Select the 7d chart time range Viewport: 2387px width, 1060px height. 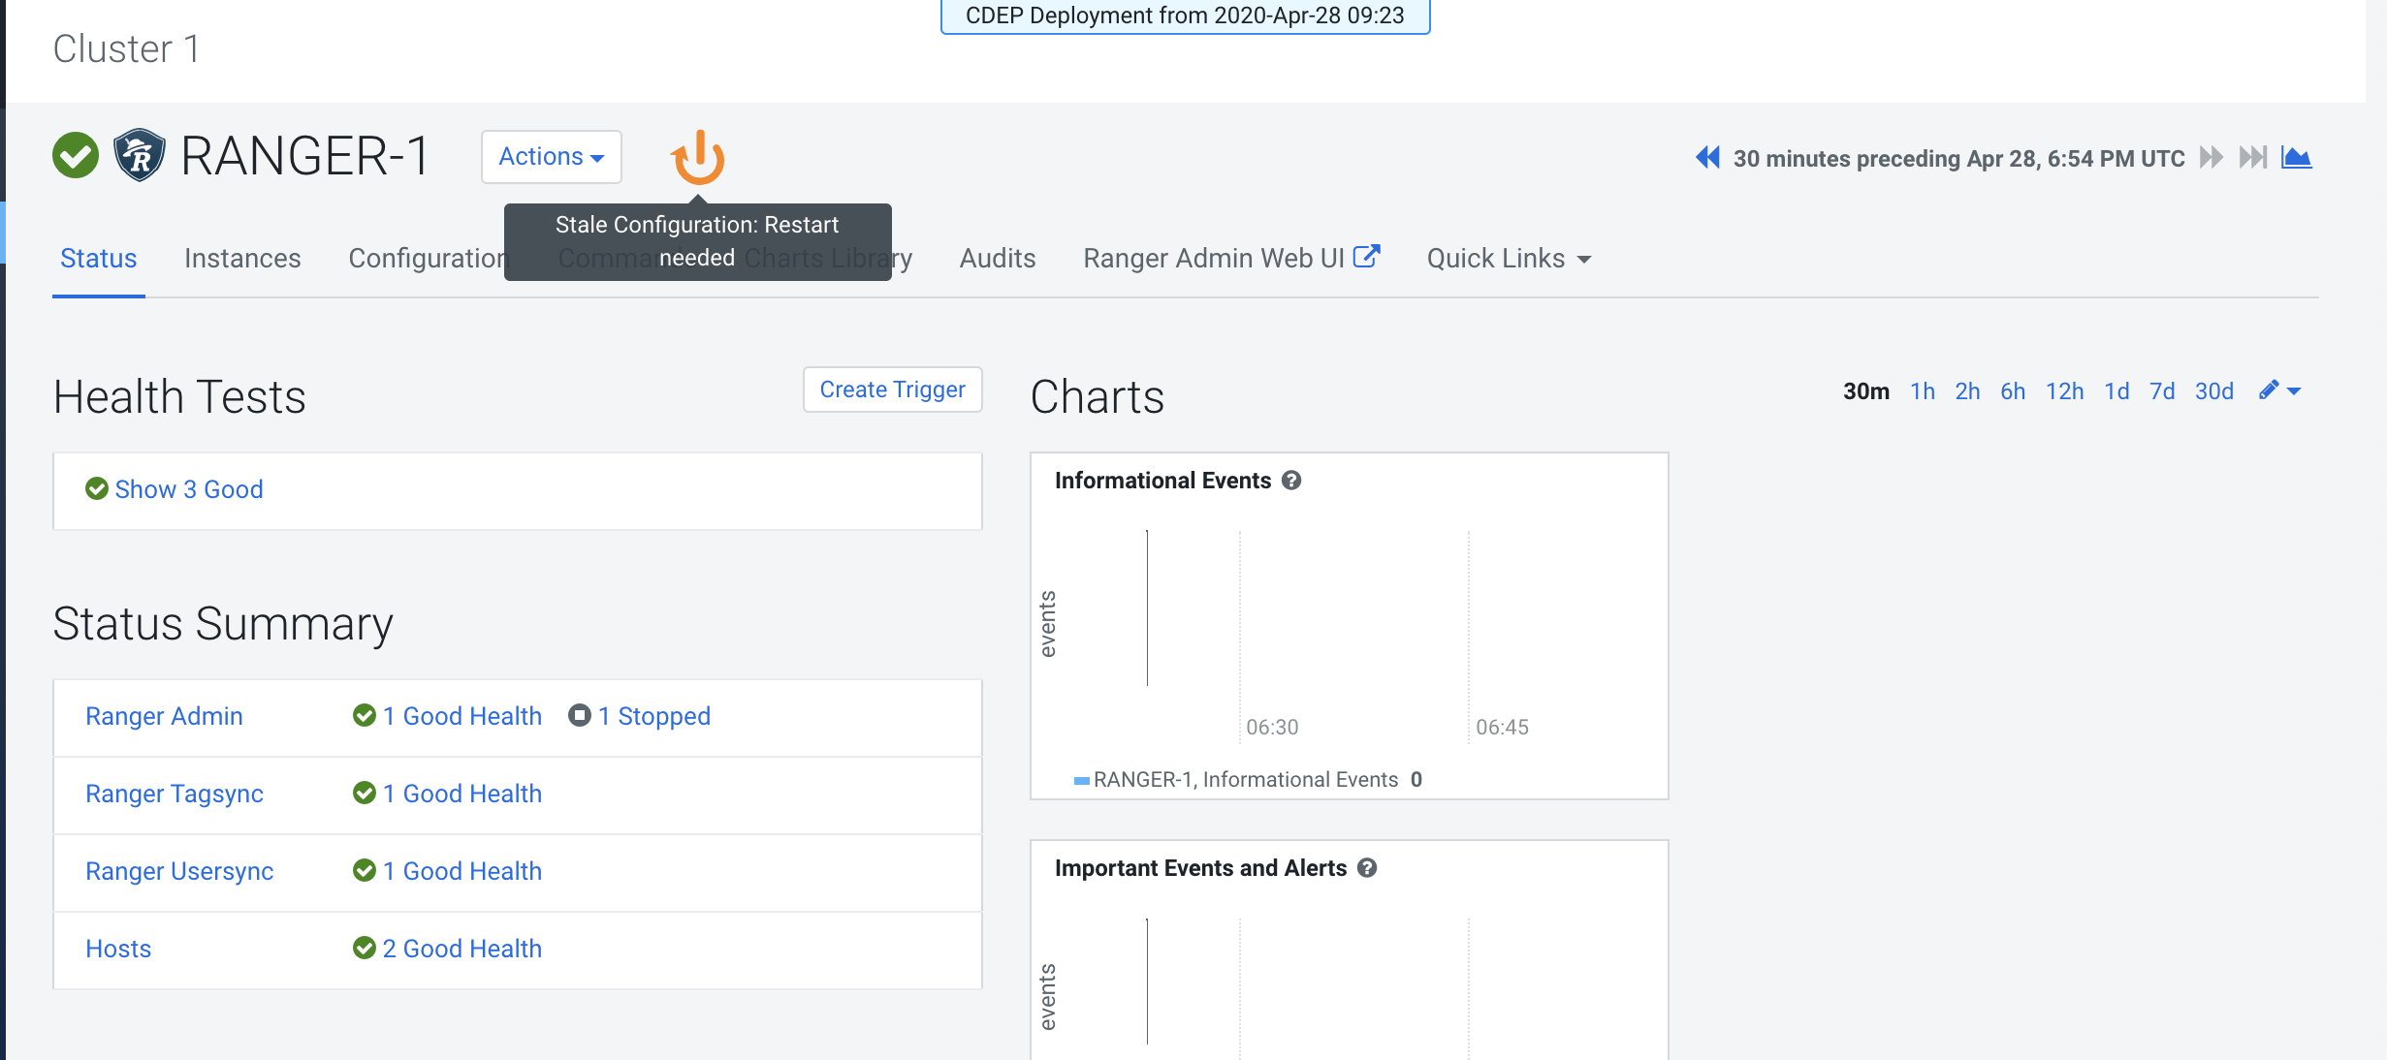tap(2161, 391)
